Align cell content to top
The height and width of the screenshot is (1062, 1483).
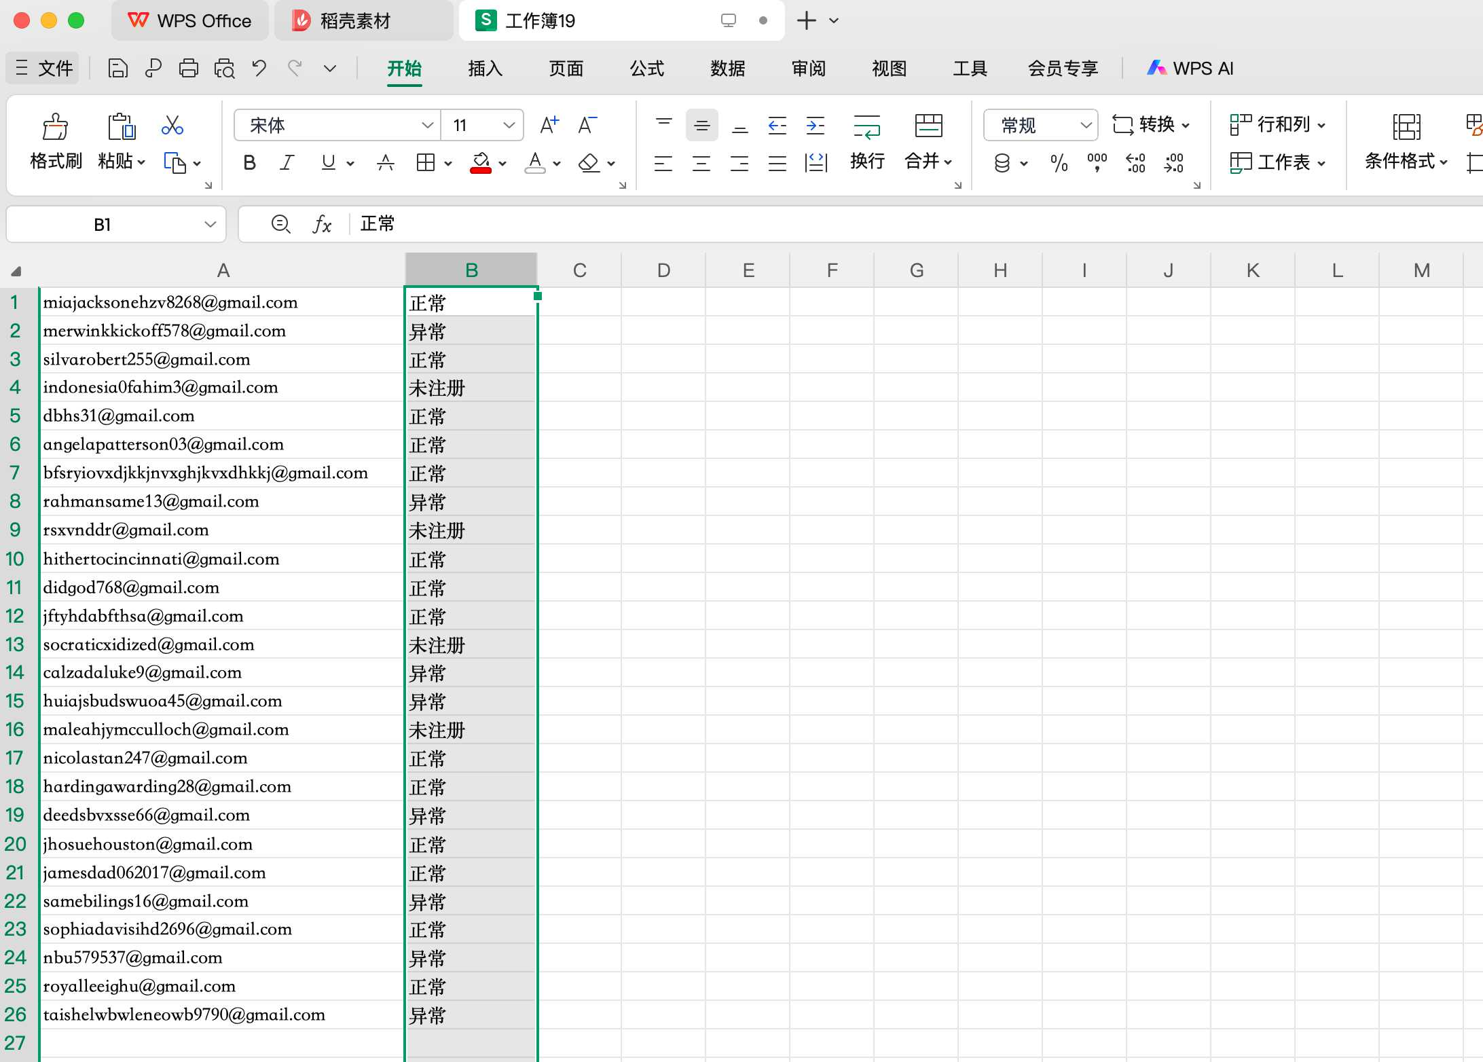click(x=664, y=125)
